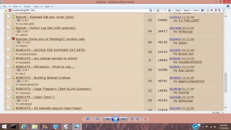Rotate image clockwise
The image size is (231, 130).
(138, 119)
